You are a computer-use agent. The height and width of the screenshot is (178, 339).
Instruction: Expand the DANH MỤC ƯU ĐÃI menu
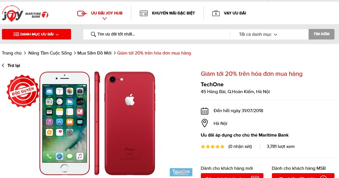tap(37, 34)
